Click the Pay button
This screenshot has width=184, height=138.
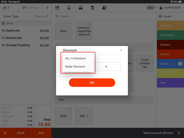[x=41, y=133]
